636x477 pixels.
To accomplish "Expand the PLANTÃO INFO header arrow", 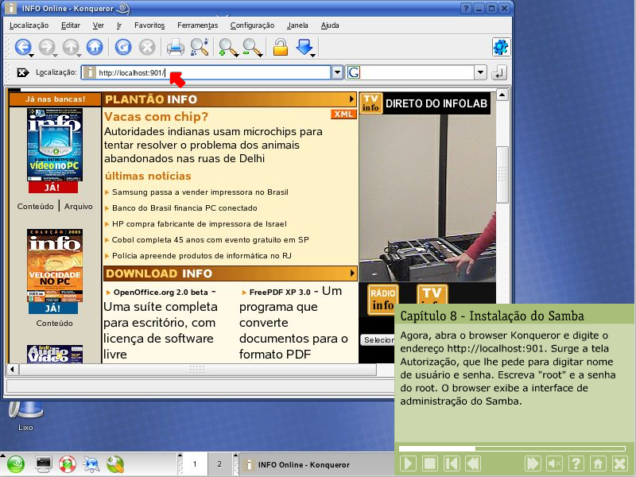I will (x=351, y=99).
